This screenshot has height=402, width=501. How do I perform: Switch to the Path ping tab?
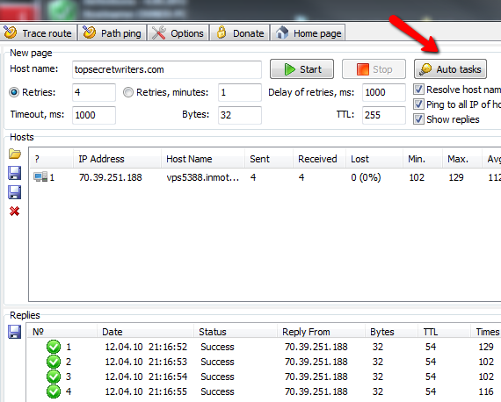pyautogui.click(x=113, y=32)
